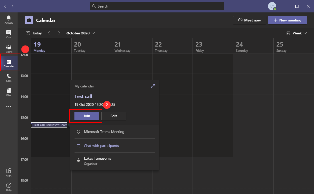Open the Apps store icon

click(9, 172)
